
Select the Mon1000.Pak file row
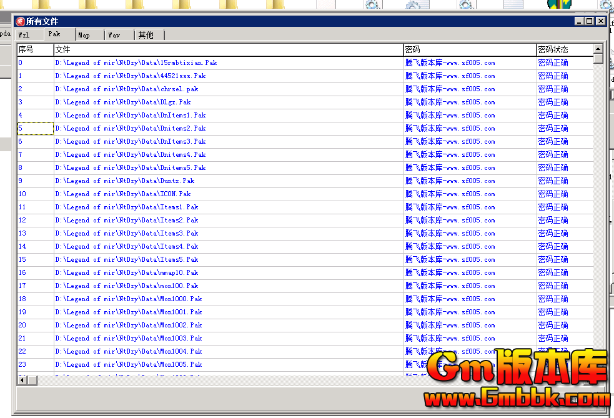pos(129,299)
